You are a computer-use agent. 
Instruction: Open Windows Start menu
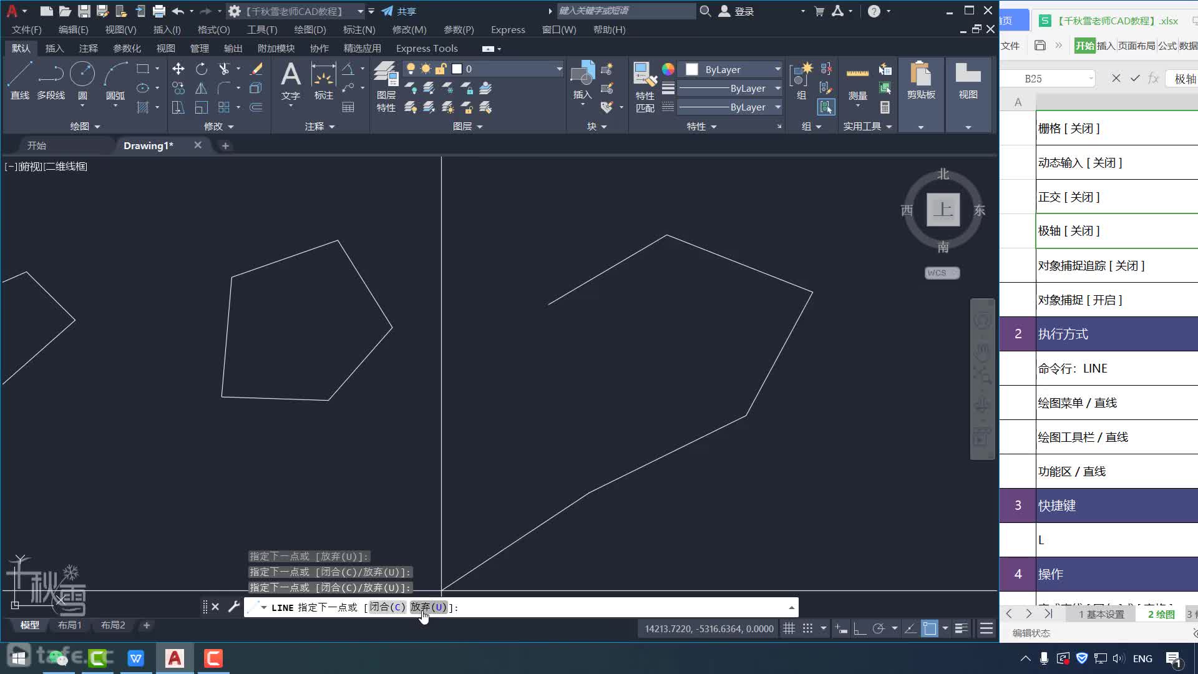19,658
